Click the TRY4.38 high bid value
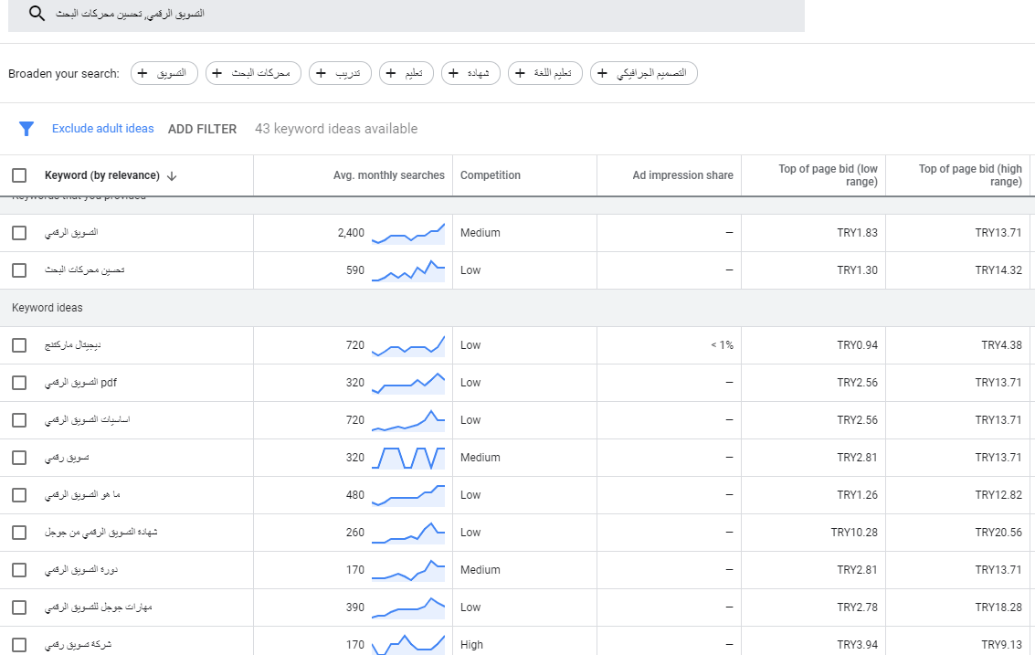This screenshot has height=655, width=1035. coord(1001,344)
